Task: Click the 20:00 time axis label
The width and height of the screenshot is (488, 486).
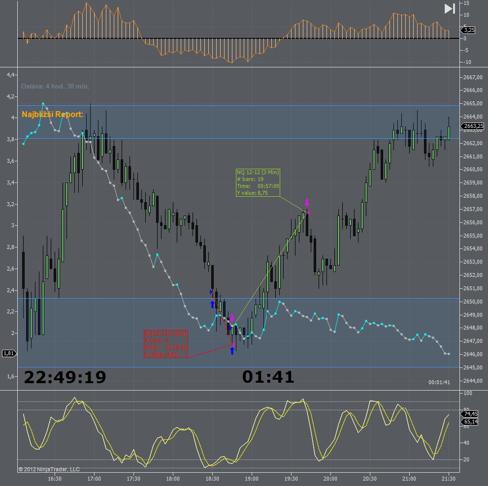Action: 330,479
